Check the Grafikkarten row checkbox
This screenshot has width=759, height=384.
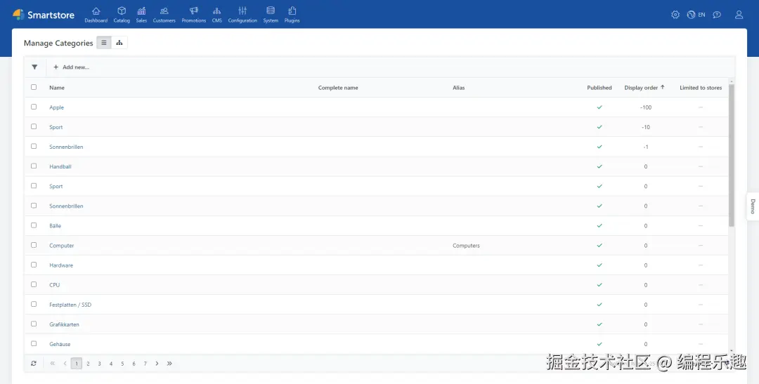click(x=34, y=324)
